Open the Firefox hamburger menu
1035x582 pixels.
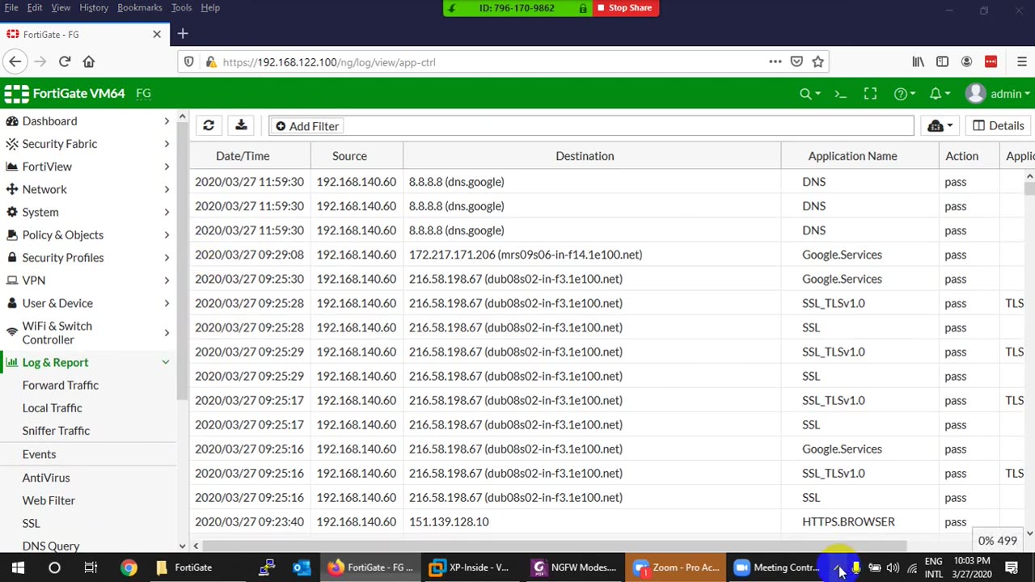tap(1022, 61)
